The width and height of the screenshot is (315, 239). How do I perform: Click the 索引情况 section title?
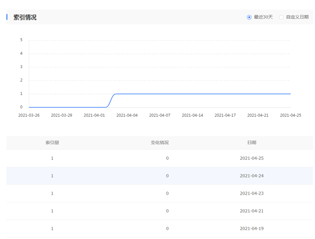25,17
